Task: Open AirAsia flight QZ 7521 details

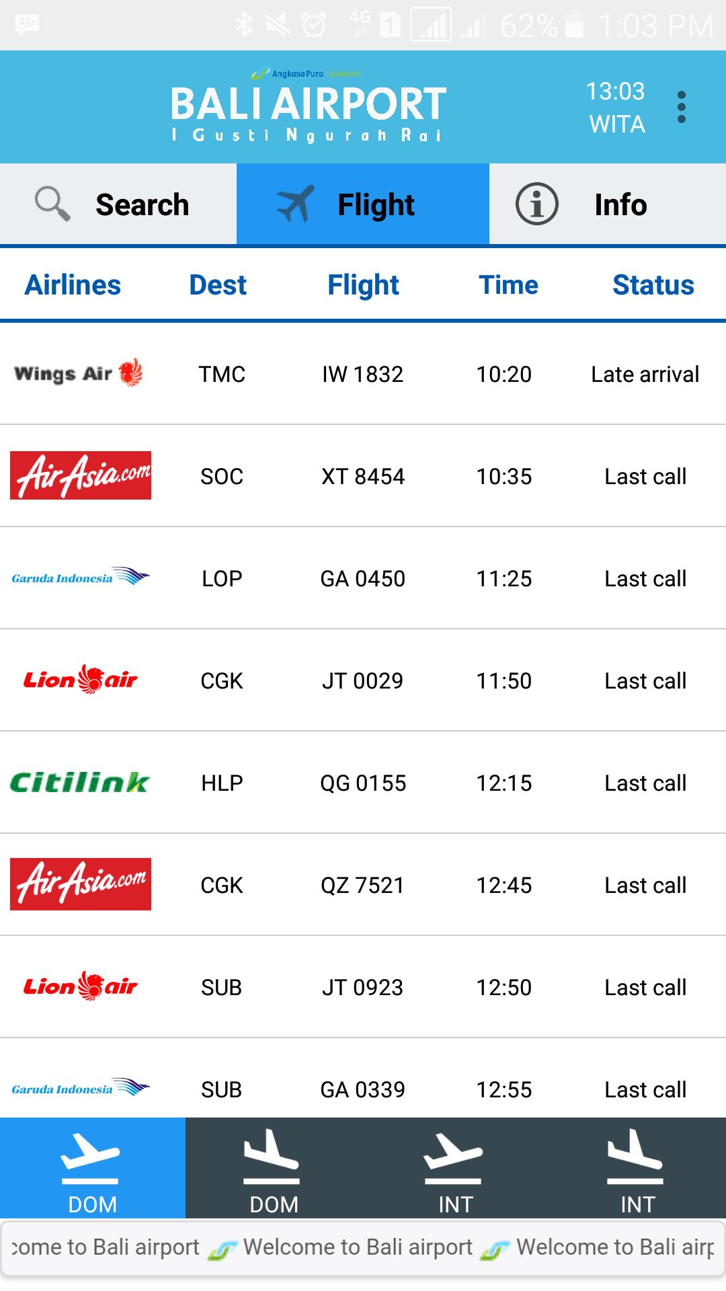Action: coord(363,885)
